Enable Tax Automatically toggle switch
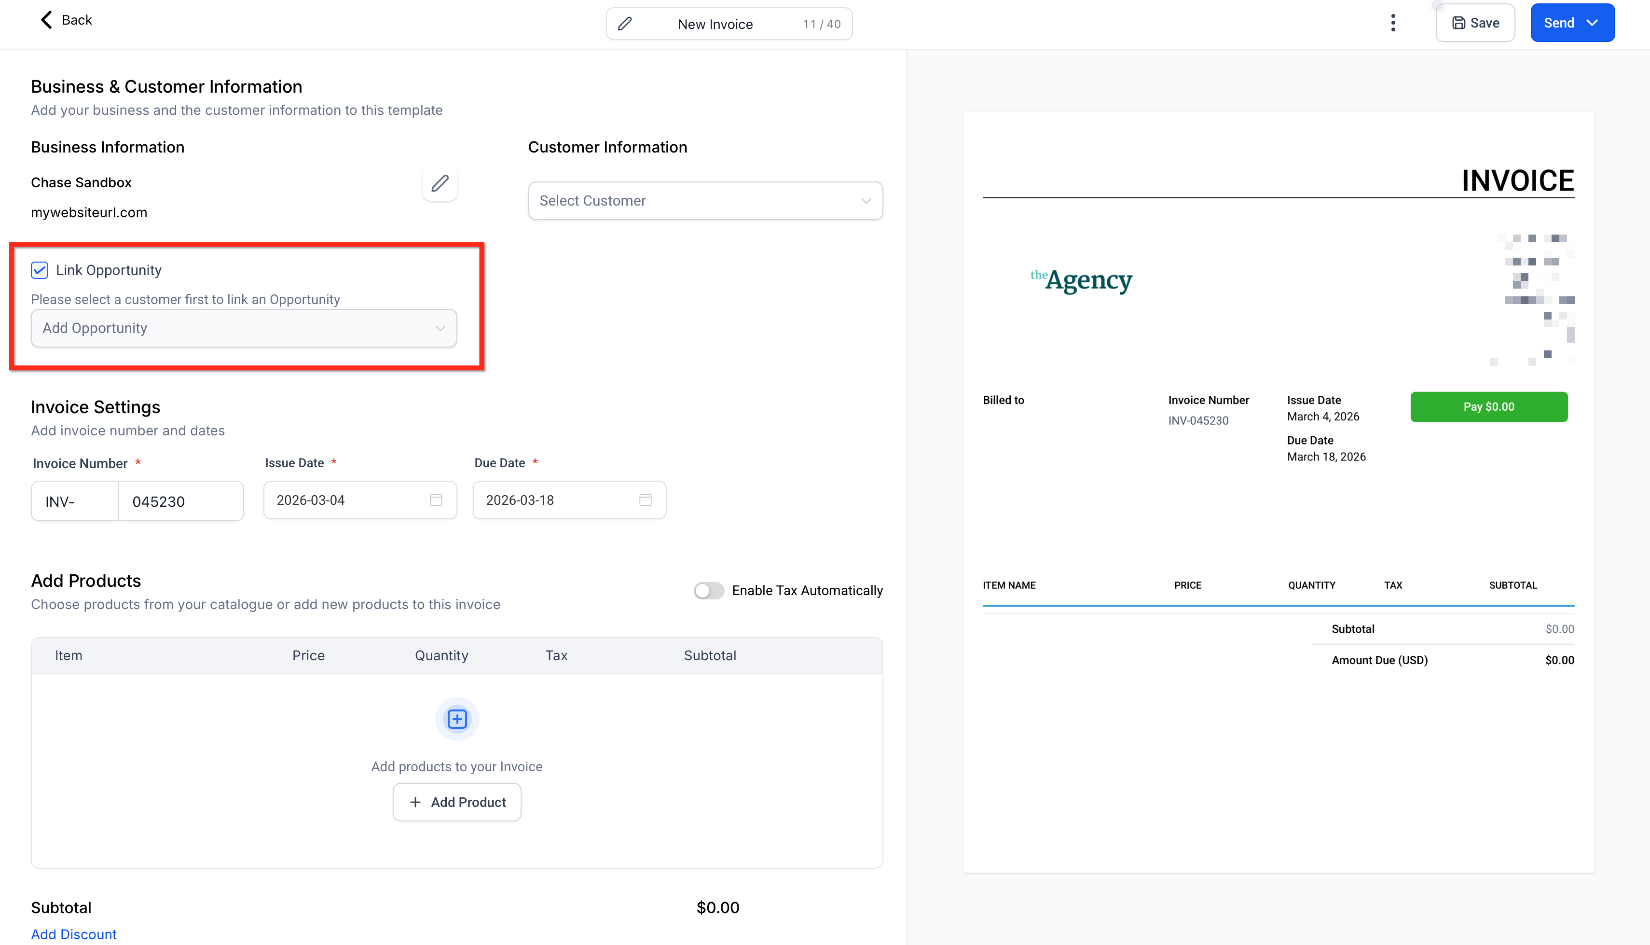Image resolution: width=1650 pixels, height=945 pixels. [709, 591]
